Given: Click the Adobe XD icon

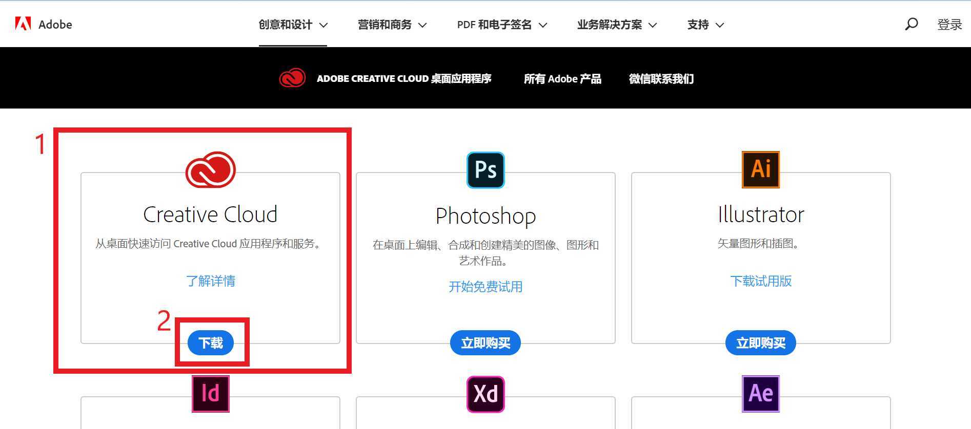Looking at the screenshot, I should (x=485, y=394).
